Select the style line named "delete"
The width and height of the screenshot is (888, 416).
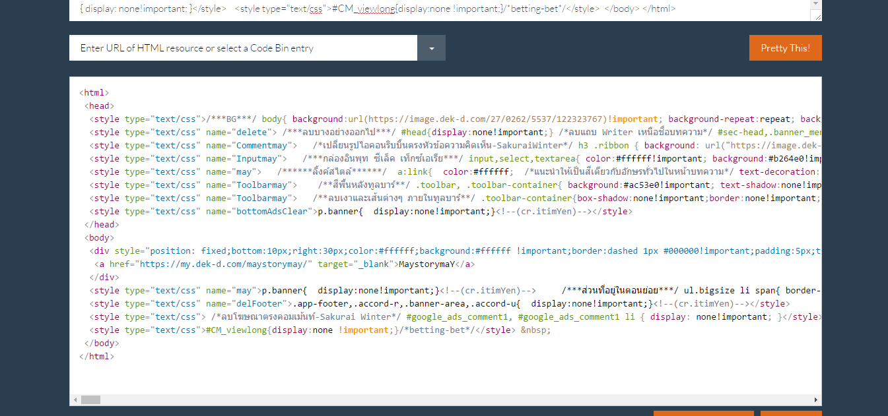(x=456, y=133)
